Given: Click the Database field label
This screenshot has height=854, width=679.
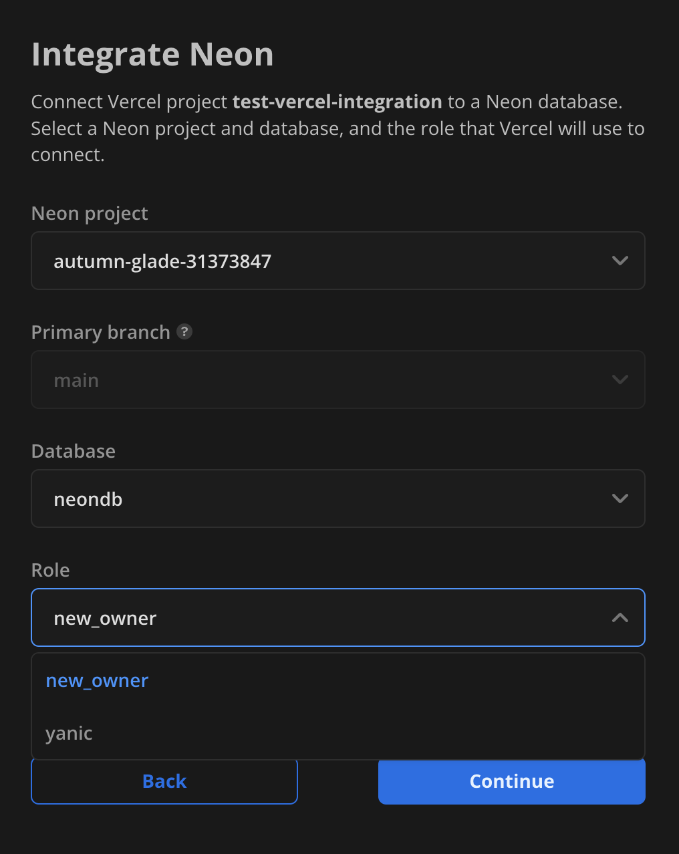Looking at the screenshot, I should [74, 451].
